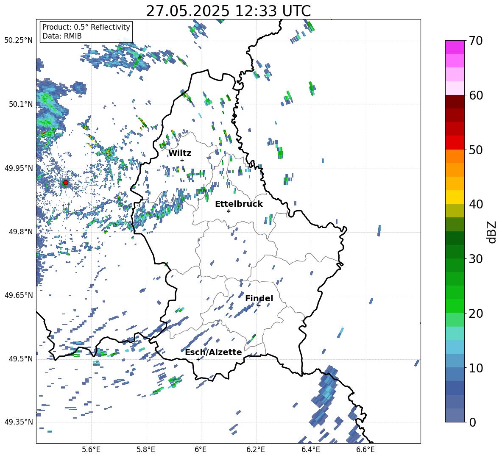Click the 50.1°N latitude label
502x458 pixels.
click(20, 104)
